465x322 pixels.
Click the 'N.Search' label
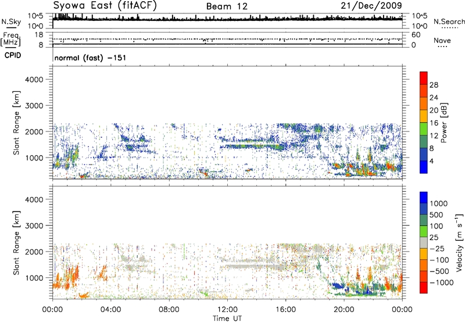[x=449, y=22]
